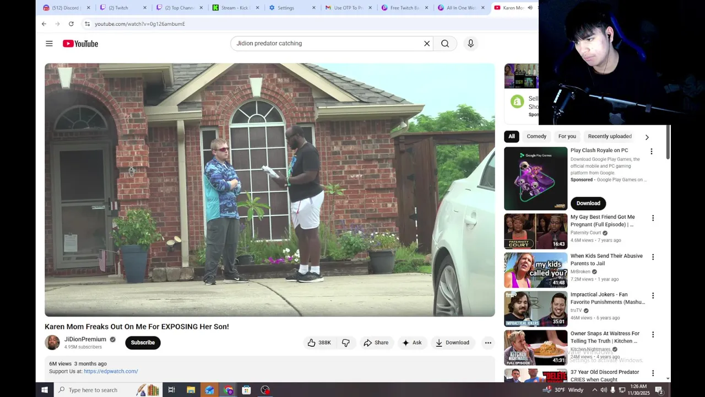View site information icon in address bar
This screenshot has height=397, width=705.
[87, 24]
